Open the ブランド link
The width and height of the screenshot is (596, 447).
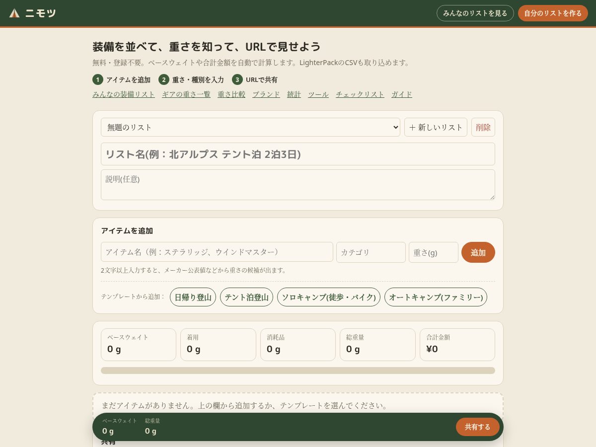click(266, 94)
